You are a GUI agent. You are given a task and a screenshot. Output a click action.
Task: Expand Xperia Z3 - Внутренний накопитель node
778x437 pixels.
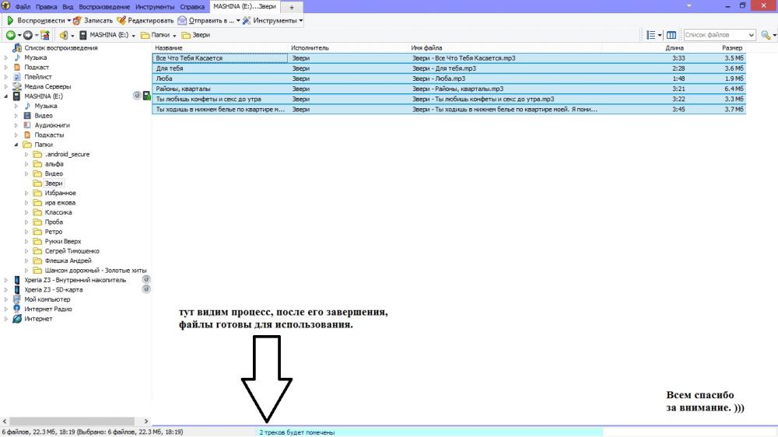(6, 280)
